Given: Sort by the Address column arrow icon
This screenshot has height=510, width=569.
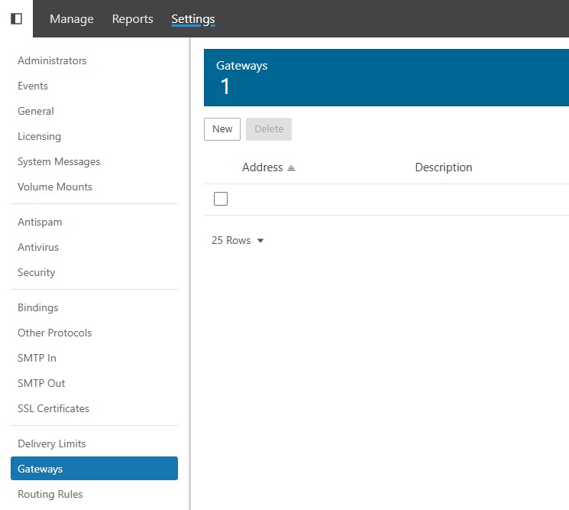Looking at the screenshot, I should pos(291,167).
